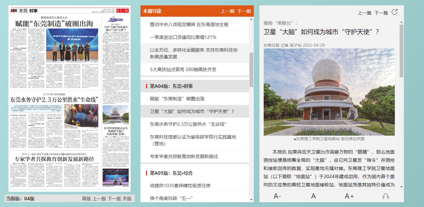Decrease font size with A- button
This screenshot has height=207, width=424.
[277, 196]
